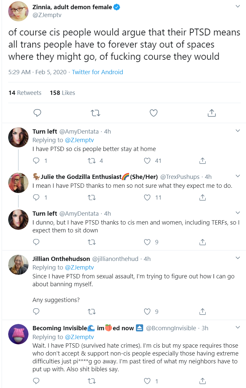Viewport: 246px width, 388px height.
Task: Reply to Jillian Onthehudson's tweet
Action: [x=36, y=312]
